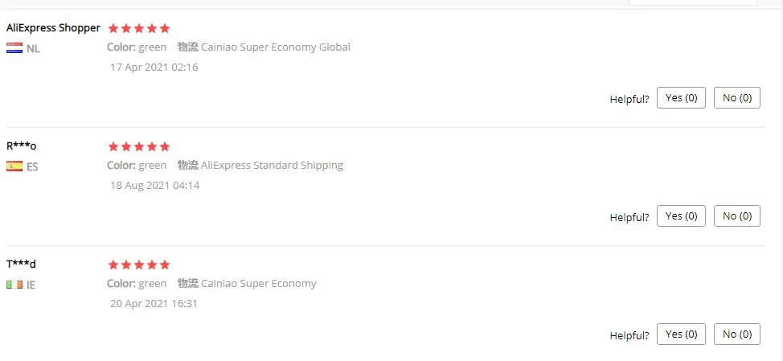Click the AliExpress Standard Shipping text
Viewport: 783px width, 361px height.
[272, 166]
